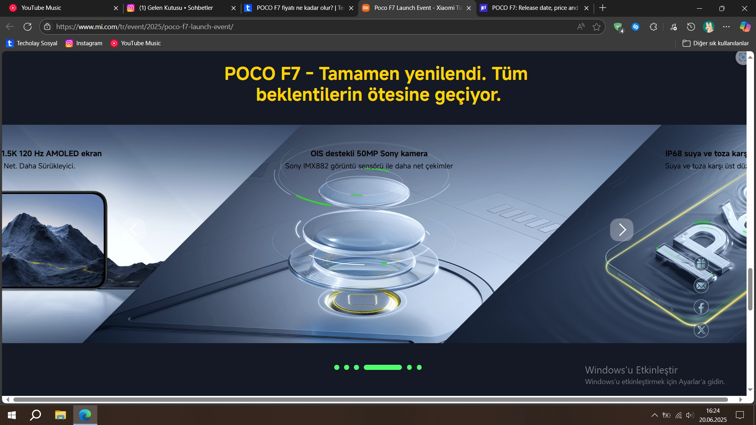Open the Read aloud icon in address bar
Screen dimensions: 756x425
click(581, 27)
